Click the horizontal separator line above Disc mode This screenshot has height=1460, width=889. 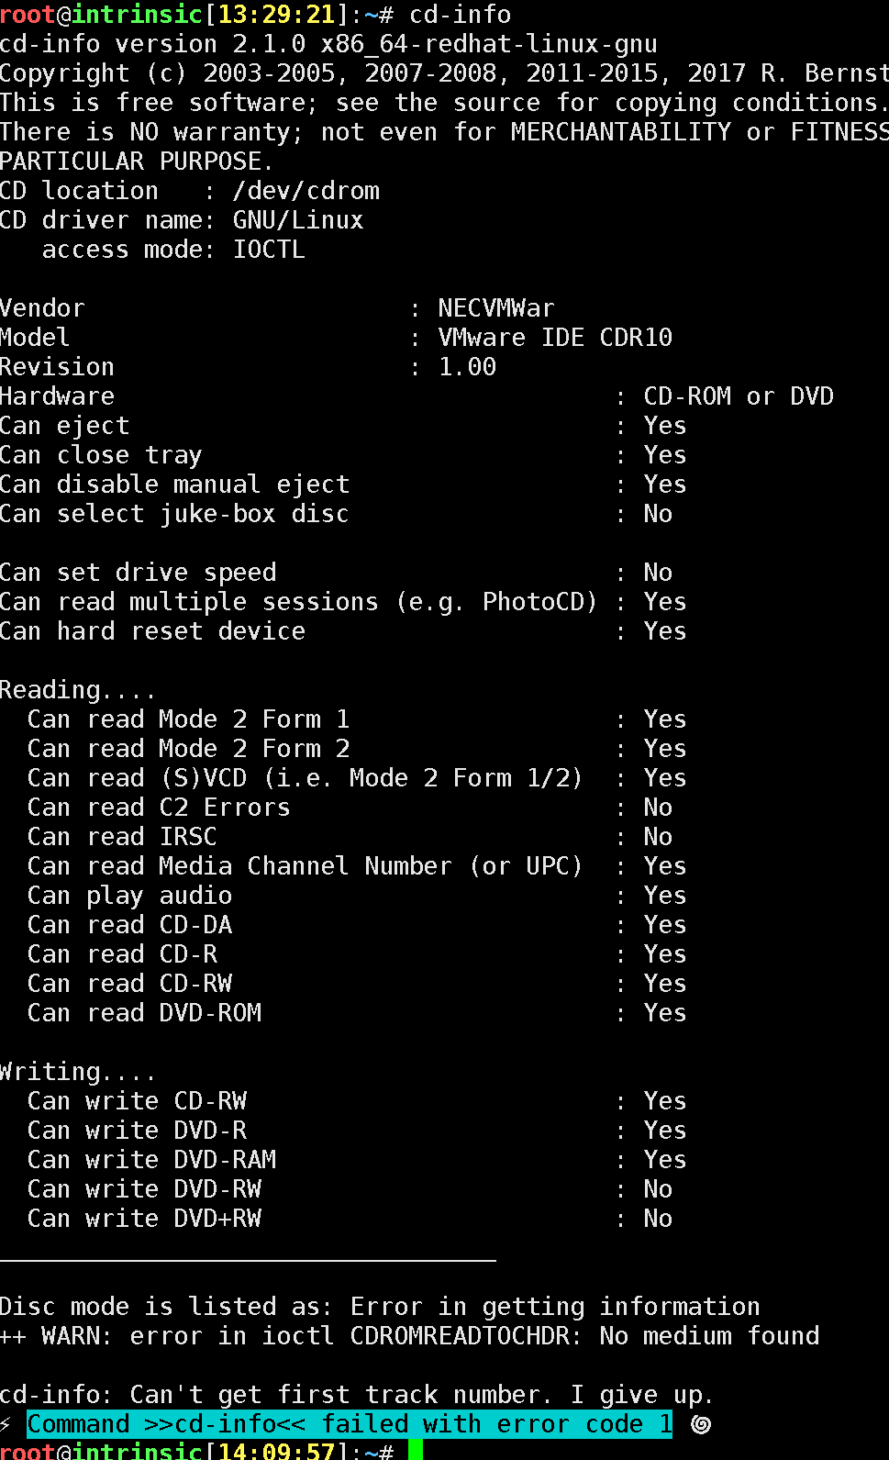coord(248,1261)
